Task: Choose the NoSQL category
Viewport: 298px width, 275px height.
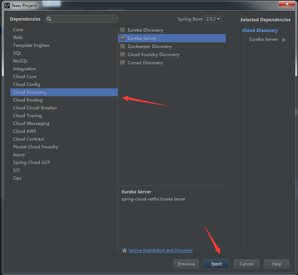Action: tap(64, 61)
